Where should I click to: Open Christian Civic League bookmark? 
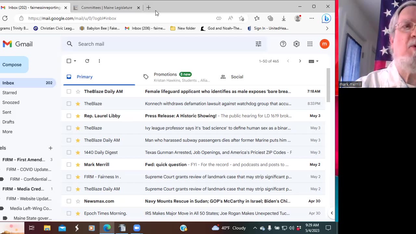(54, 28)
